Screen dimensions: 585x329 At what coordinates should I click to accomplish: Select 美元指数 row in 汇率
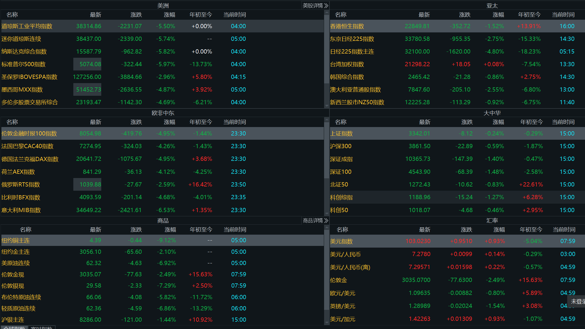point(341,241)
